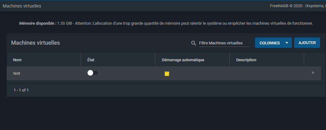Open the COLONNES column selector
Screen dimensions: 326x130
[269, 43]
